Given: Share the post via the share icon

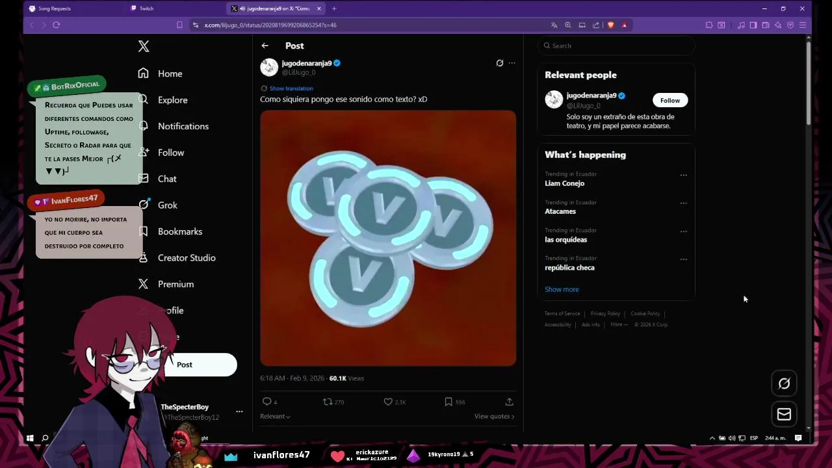Looking at the screenshot, I should (x=509, y=402).
